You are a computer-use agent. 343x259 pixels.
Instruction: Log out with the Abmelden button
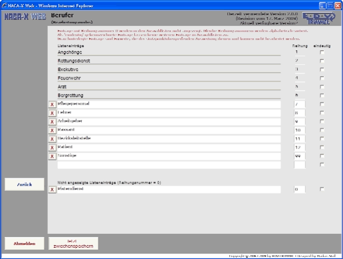coord(25,244)
